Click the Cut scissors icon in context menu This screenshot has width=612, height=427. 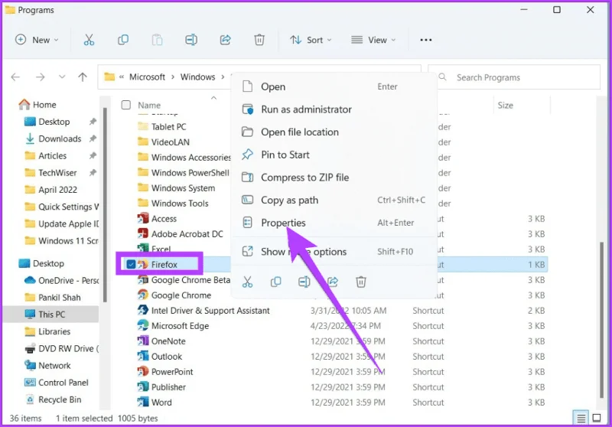(x=247, y=282)
